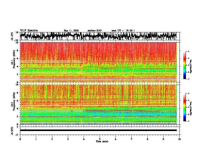This screenshot has width=202, height=156.
Task: Click the ch.2 color scale bar
Action: pos(184,107)
